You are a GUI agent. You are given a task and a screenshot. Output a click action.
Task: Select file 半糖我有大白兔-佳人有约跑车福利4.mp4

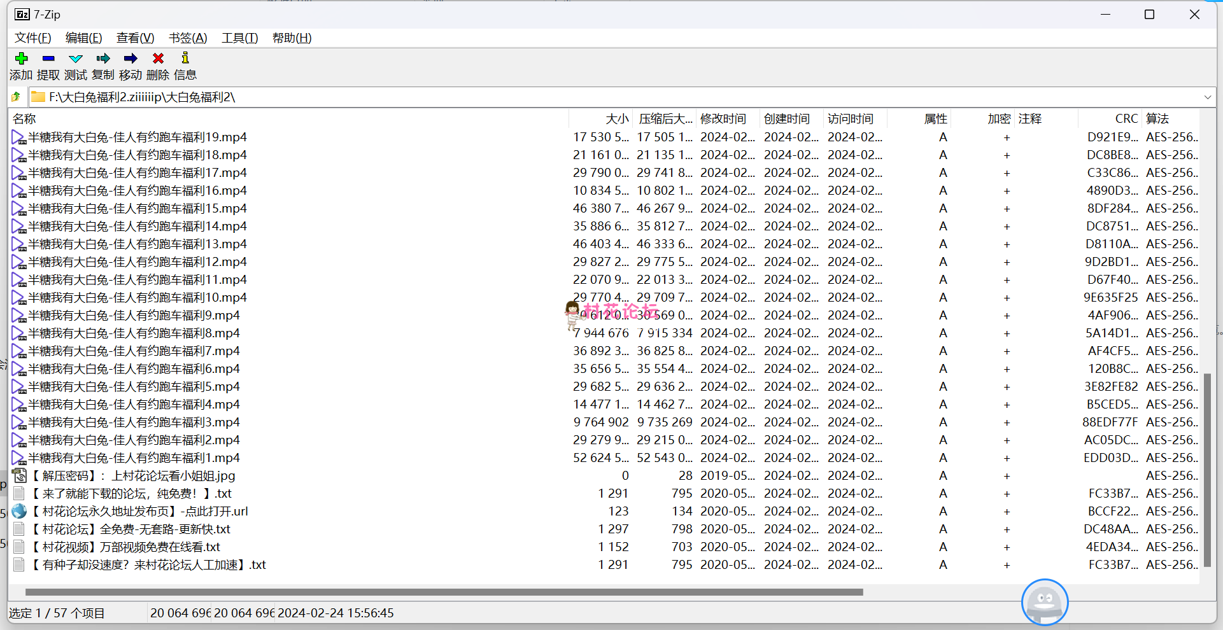pyautogui.click(x=134, y=404)
